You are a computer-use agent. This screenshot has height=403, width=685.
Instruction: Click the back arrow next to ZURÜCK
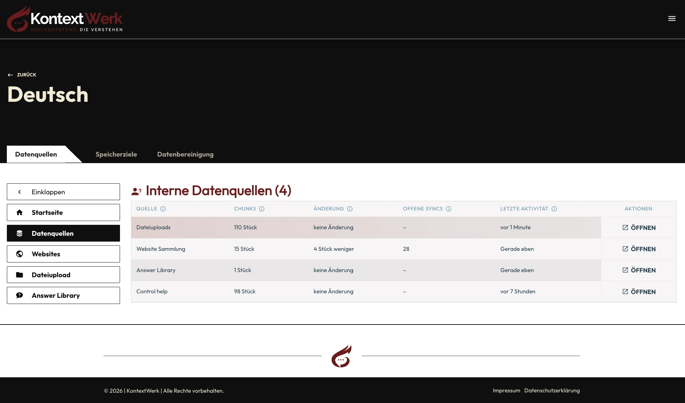(10, 75)
